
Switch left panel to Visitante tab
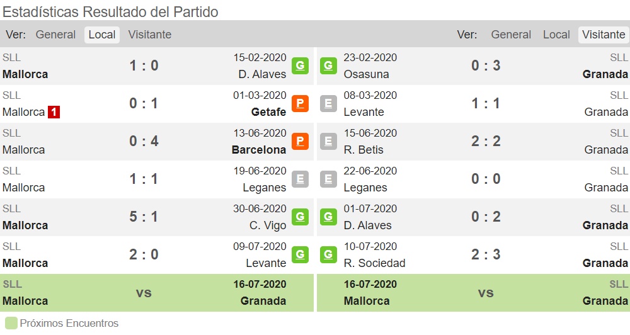click(150, 35)
